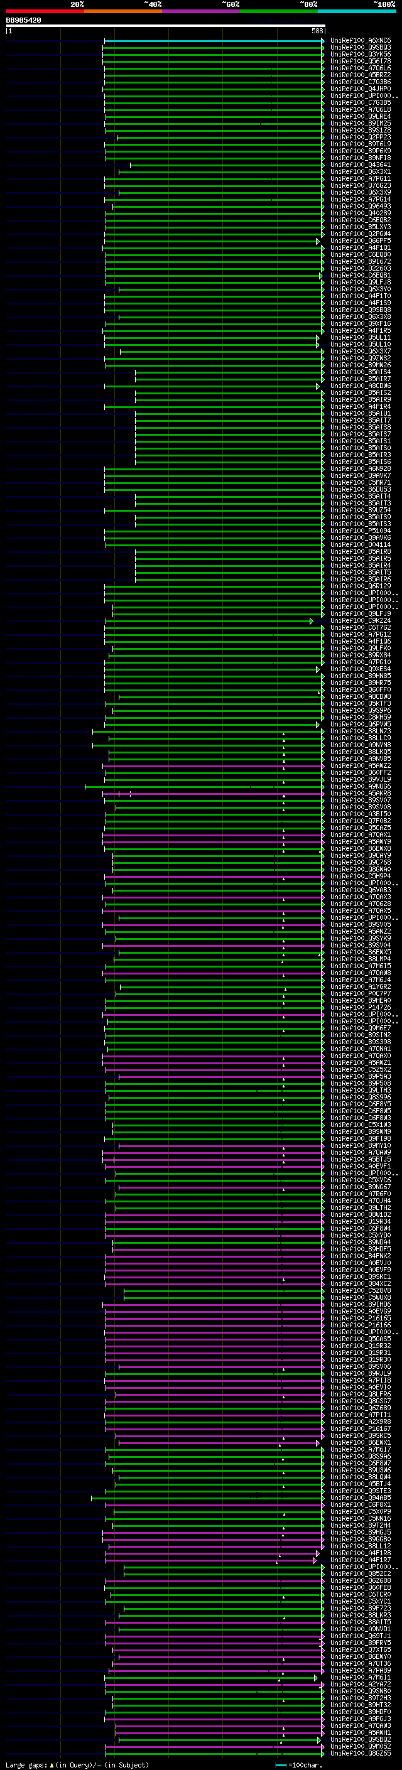Select label UniRef100_Q5UL11
The height and width of the screenshot is (1770, 402).
361,337
